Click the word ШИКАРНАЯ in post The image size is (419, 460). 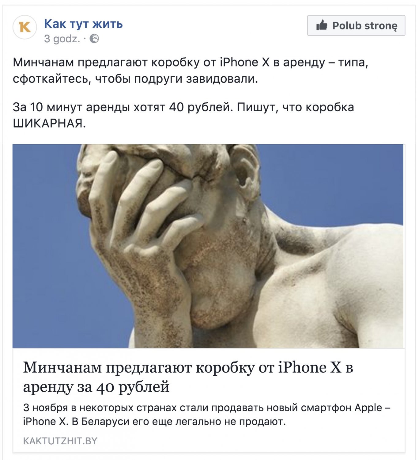49,124
